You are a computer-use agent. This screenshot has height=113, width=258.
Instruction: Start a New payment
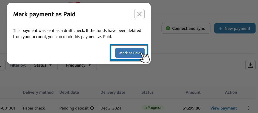click(234, 28)
